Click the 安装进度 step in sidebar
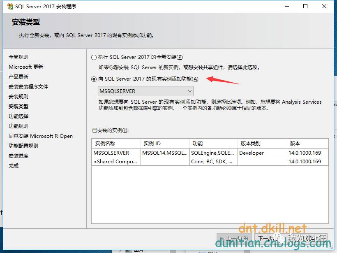The height and width of the screenshot is (253, 337). click(18, 156)
